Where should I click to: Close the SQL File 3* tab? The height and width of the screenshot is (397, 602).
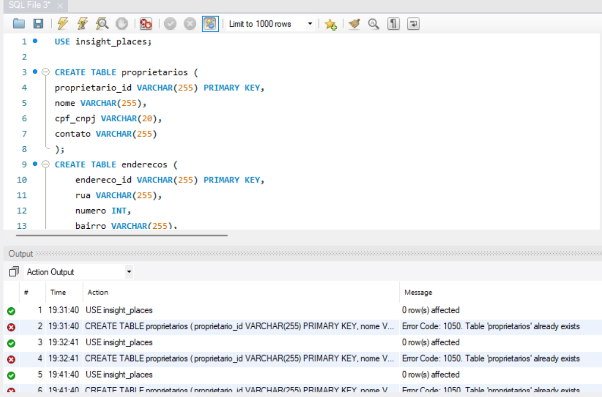point(61,6)
